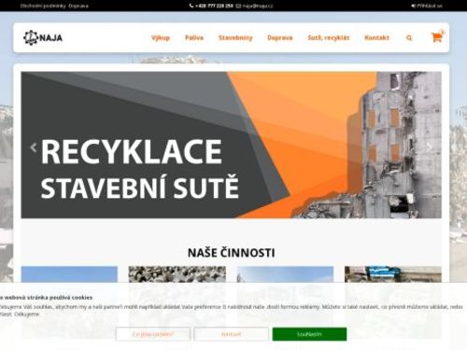Image resolution: width=467 pixels, height=350 pixels.
Task: Open the Paliva menu item
Action: coord(194,37)
